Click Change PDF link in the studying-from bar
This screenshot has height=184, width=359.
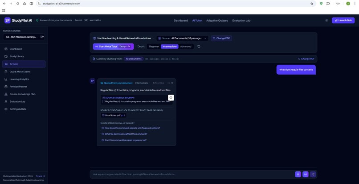click(x=306, y=59)
